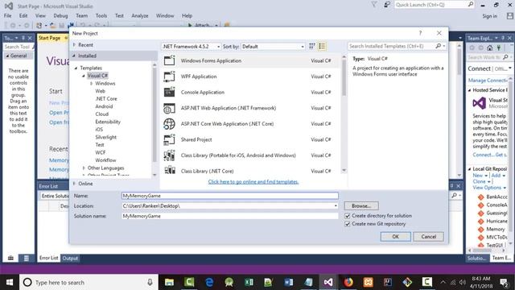Click Manage Connections plug icon in Team Explorer
515x290 pixels.
(499, 48)
